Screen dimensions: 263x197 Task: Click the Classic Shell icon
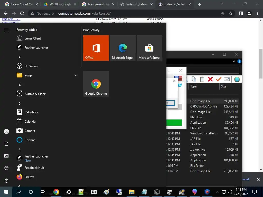(237, 79)
